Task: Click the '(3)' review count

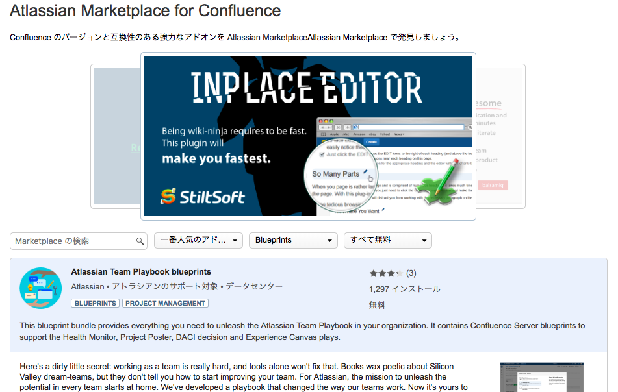Action: pos(411,273)
